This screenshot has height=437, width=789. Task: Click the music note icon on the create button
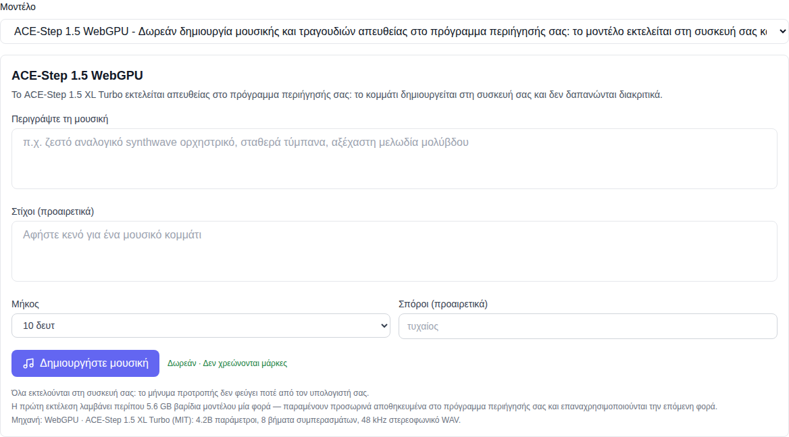pos(28,363)
